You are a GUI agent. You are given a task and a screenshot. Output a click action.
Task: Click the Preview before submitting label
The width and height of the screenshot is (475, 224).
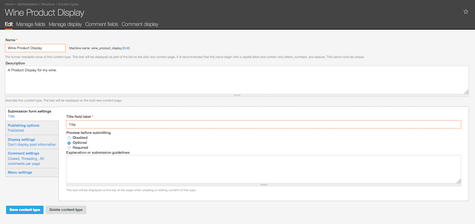click(x=88, y=133)
